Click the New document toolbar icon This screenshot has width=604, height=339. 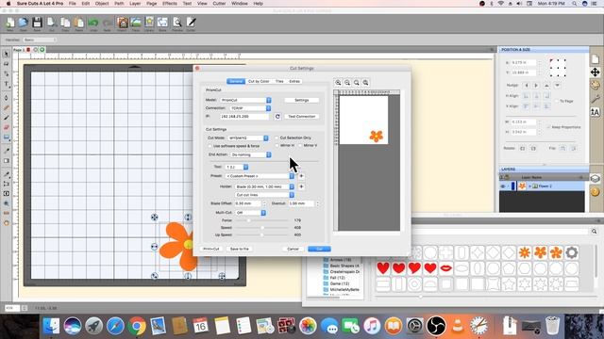coord(10,23)
